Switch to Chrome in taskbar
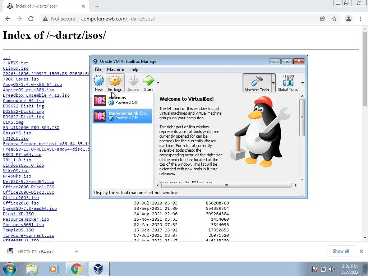 pyautogui.click(x=77, y=269)
